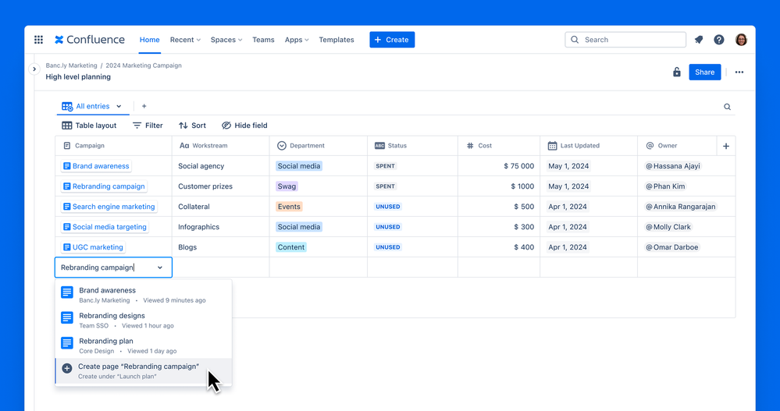Open the Banc.ly Marketing breadcrumb
This screenshot has width=780, height=411.
click(x=71, y=65)
